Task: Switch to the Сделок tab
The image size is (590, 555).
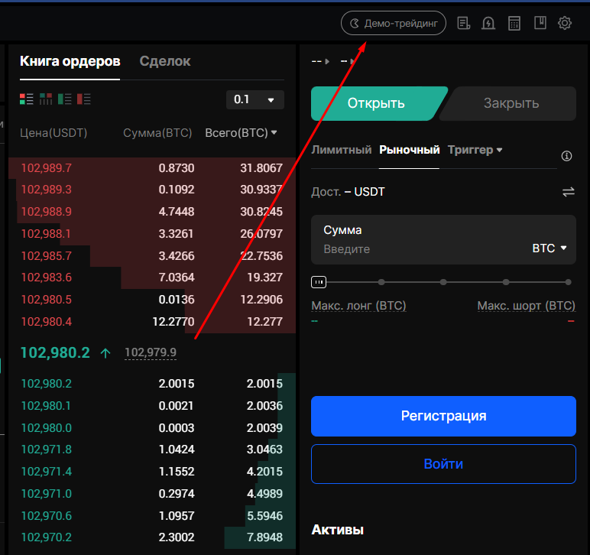Action: coord(165,61)
